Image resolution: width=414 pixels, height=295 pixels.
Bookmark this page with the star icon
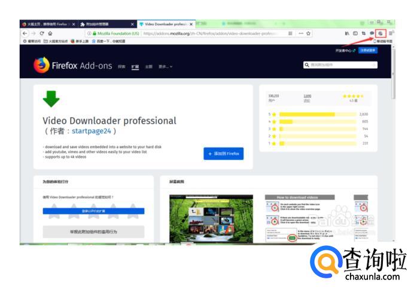tap(308, 33)
